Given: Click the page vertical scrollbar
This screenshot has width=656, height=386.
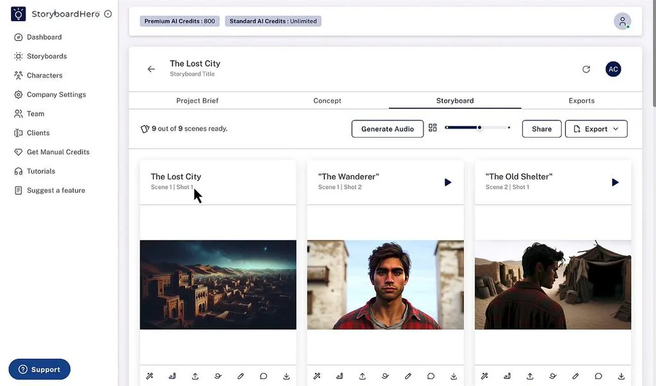Looking at the screenshot, I should pos(654,54).
